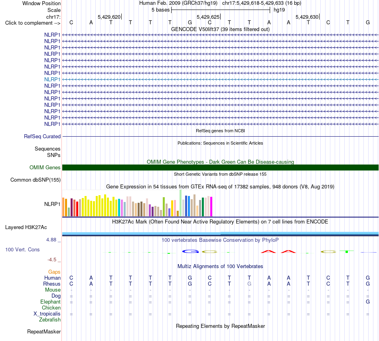Click the '100 Vert. Cons' label
Image resolution: width=379 pixels, height=341 pixels.
(22, 249)
